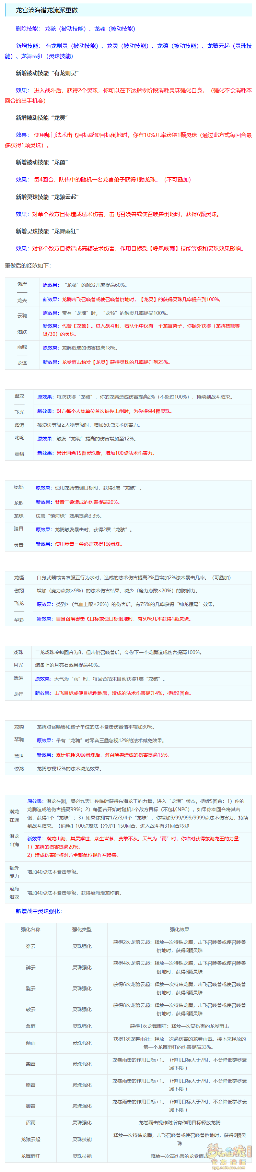Click the 新增战中灵珠强化 heading
This screenshot has height=1172, width=256.
point(39,911)
